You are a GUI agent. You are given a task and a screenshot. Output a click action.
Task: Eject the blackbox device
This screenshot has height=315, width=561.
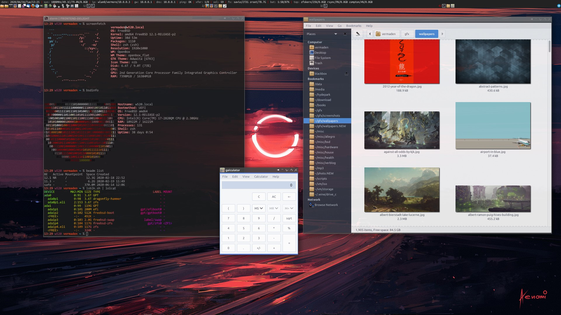click(347, 74)
